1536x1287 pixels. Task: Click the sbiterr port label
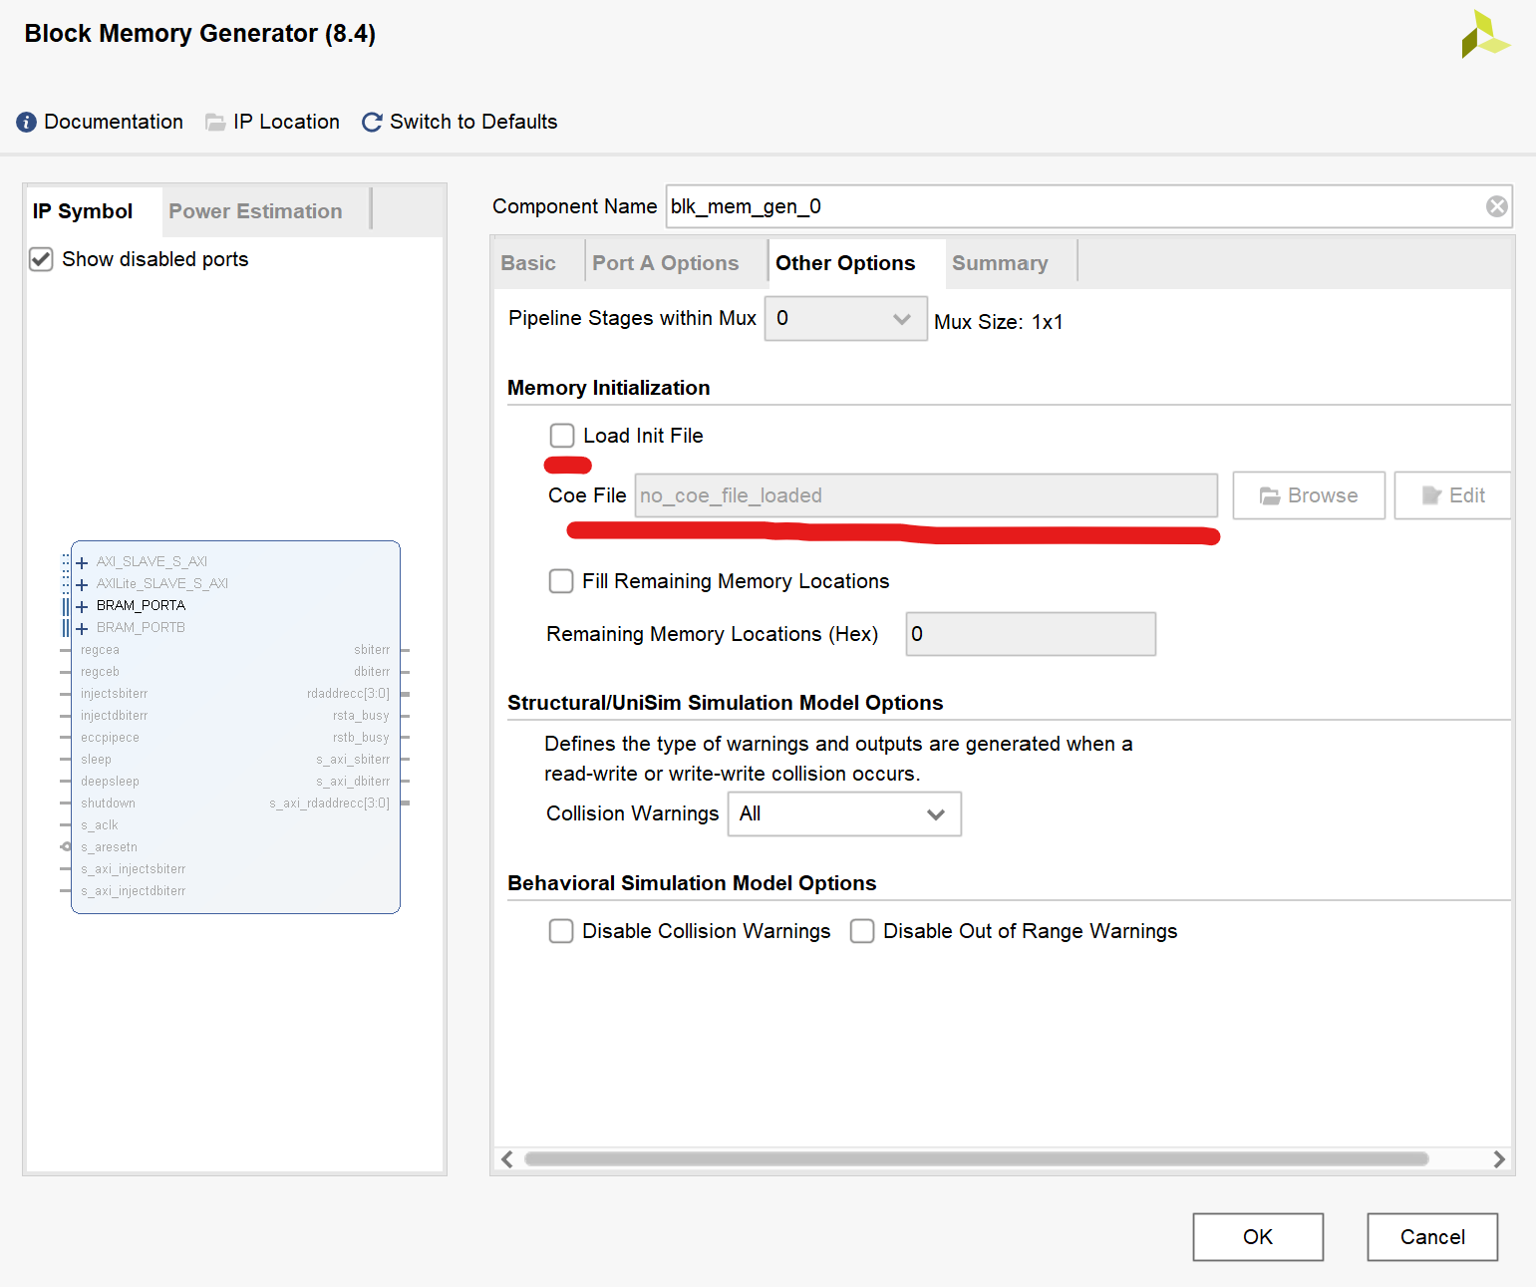coord(372,650)
